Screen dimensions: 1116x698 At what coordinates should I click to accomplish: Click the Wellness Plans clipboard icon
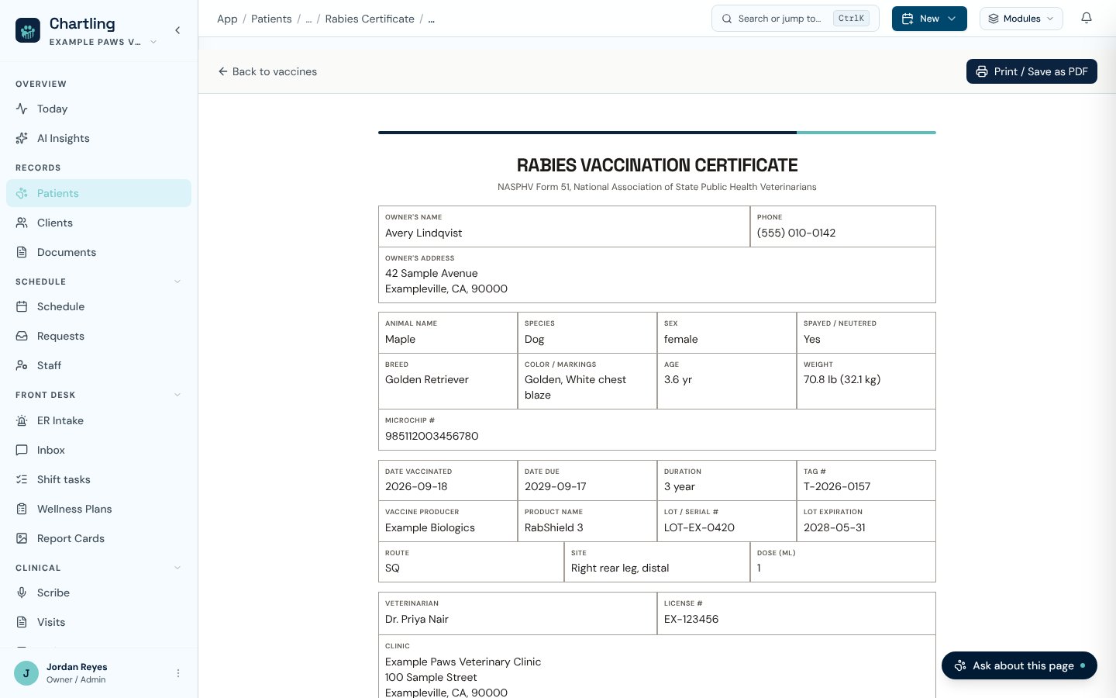[x=22, y=509]
